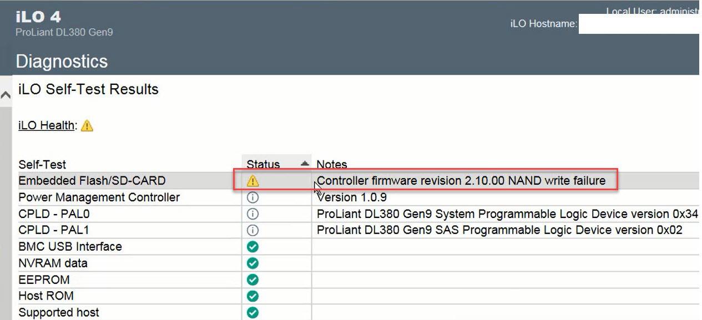Click green check for NVRAM data

253,263
